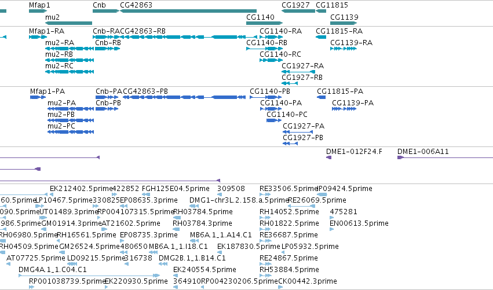Screen dimensions: 493x290
Task: Click the CG11815-PA protein label
Action: [x=340, y=91]
